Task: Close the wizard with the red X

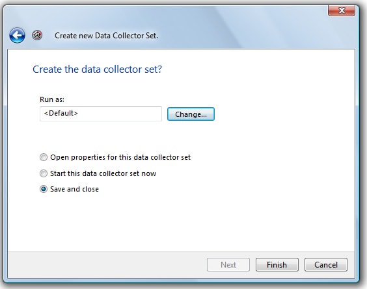Action: [x=342, y=10]
